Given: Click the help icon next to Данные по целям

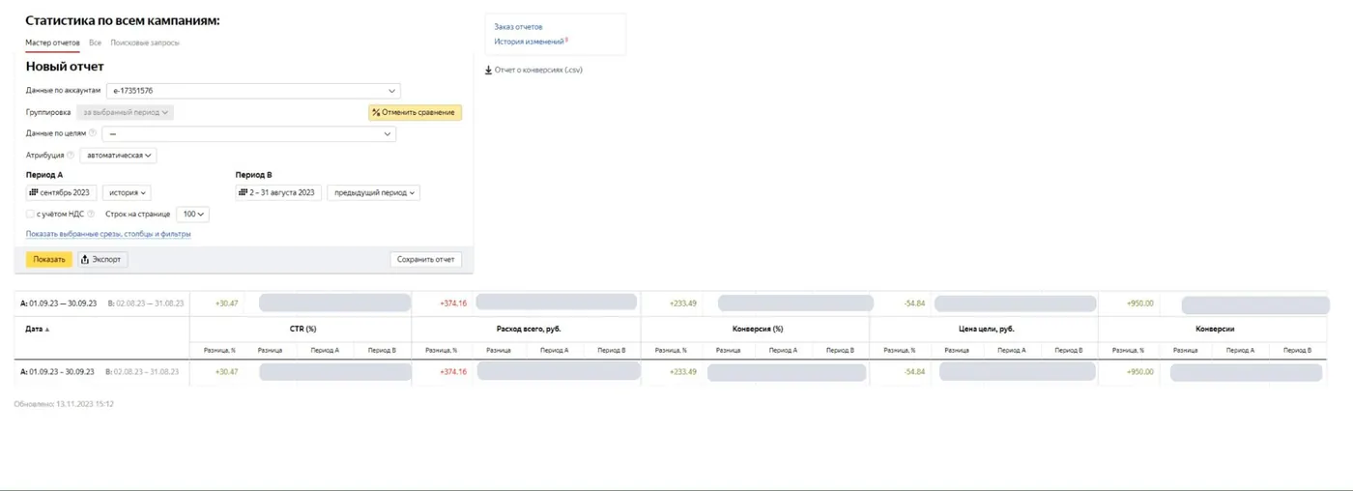Looking at the screenshot, I should [x=93, y=133].
